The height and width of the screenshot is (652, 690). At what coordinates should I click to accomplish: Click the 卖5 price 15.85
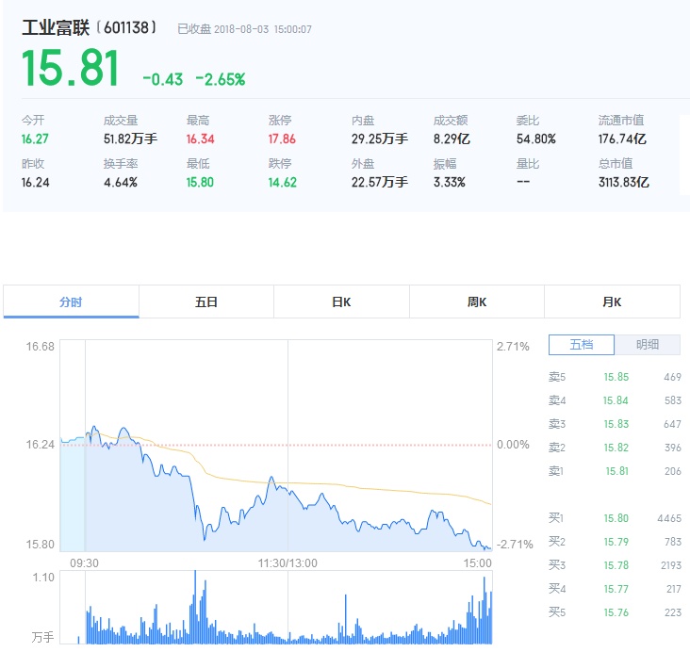pyautogui.click(x=616, y=377)
